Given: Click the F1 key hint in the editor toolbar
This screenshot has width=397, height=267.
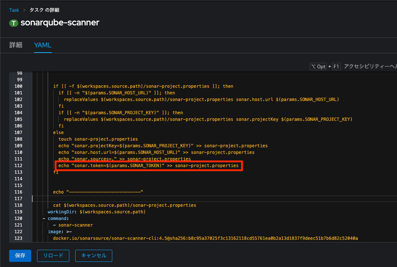Looking at the screenshot, I should click(x=336, y=66).
